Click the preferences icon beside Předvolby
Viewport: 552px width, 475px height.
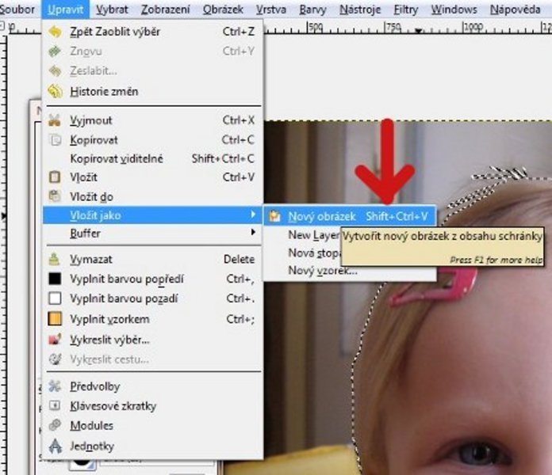point(55,386)
